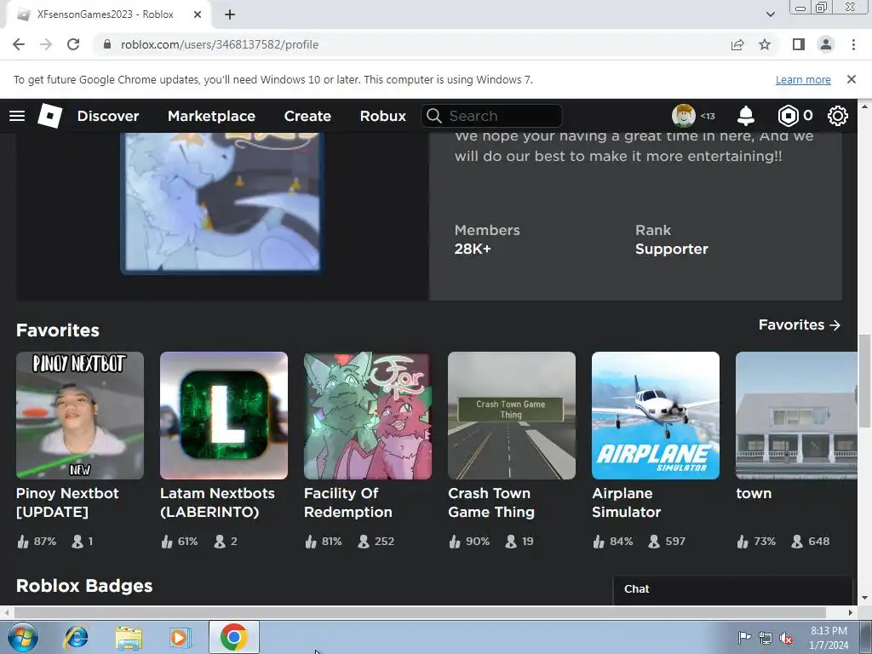Click the scroll-down arrow of vertical scrollbar
872x654 pixels.
865,599
